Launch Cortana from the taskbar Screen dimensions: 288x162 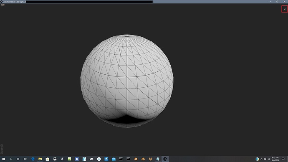pos(18,159)
